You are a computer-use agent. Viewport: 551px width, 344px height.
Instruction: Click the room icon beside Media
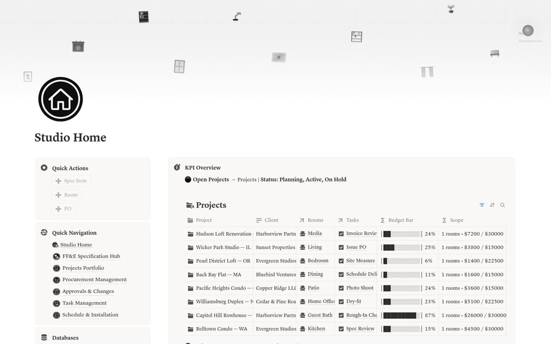(x=303, y=233)
